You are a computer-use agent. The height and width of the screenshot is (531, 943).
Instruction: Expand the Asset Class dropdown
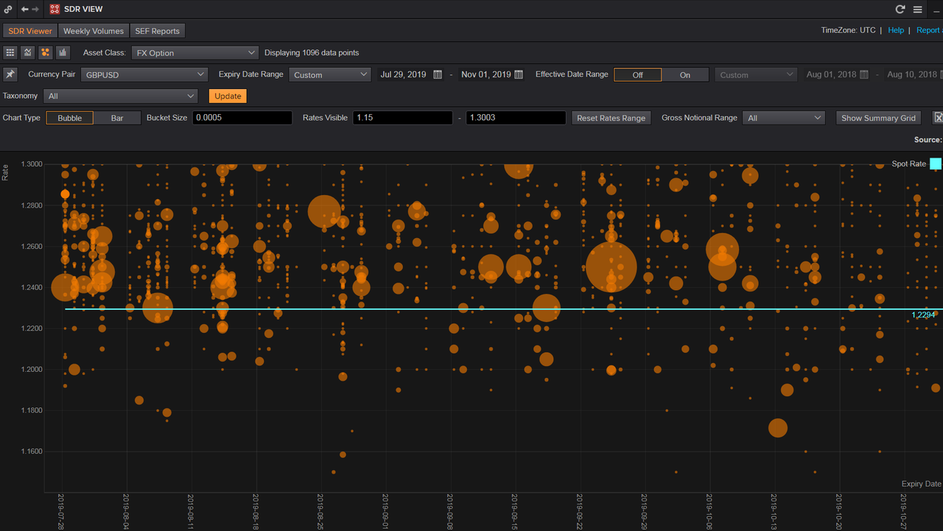(x=195, y=52)
